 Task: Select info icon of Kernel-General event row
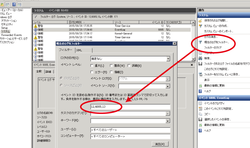click(36, 33)
